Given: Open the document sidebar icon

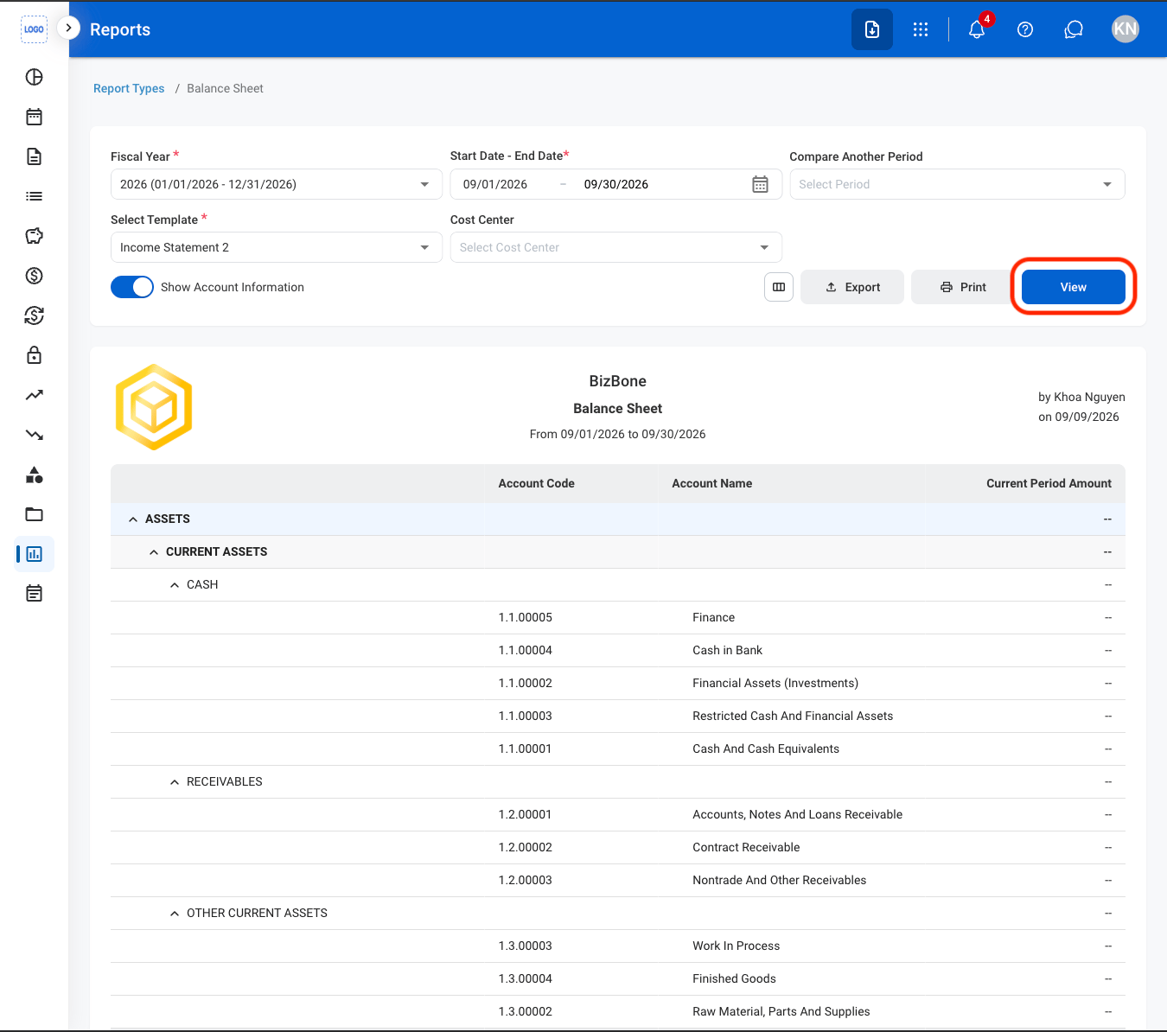Looking at the screenshot, I should coord(34,156).
